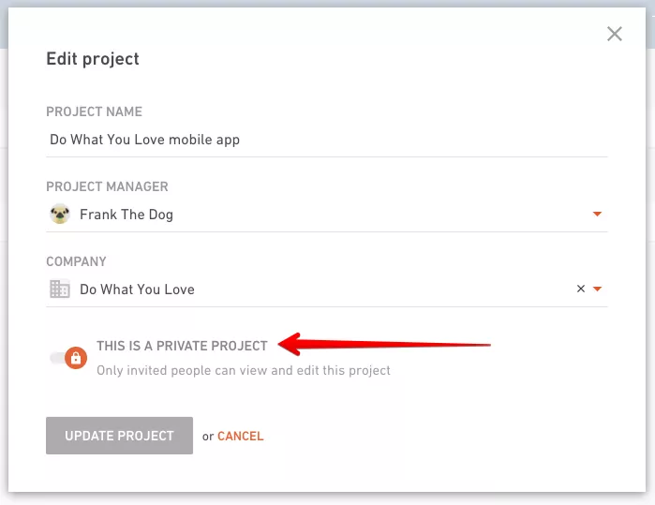The width and height of the screenshot is (655, 505).
Task: Click the orange lock icon
Action: pyautogui.click(x=76, y=358)
